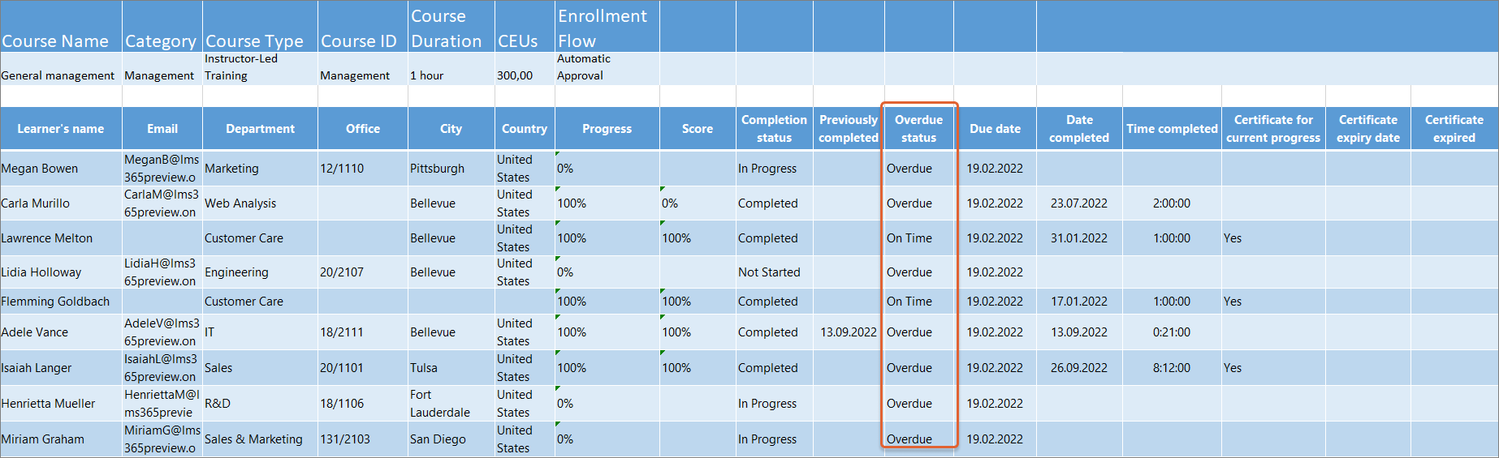Click Megan Bowen's email address cell
The height and width of the screenshot is (458, 1499).
[162, 169]
